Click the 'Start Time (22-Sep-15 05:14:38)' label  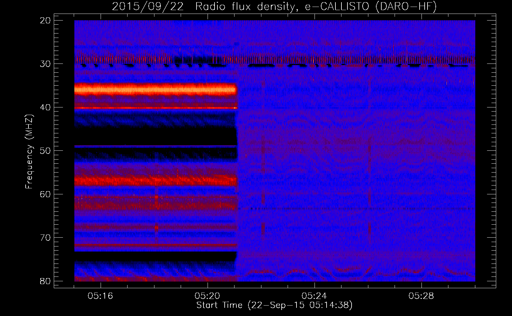[x=274, y=305]
